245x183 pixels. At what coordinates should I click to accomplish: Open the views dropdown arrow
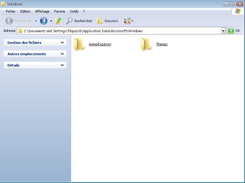[132, 21]
